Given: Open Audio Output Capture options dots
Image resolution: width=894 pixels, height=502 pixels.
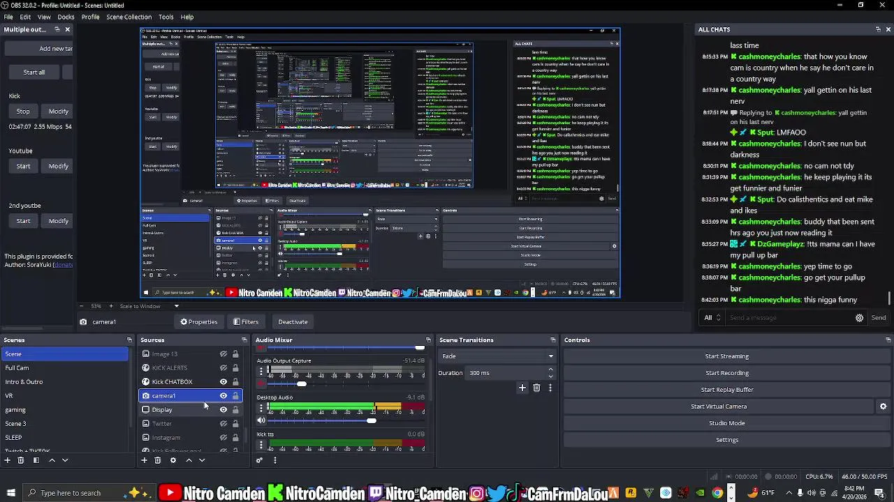Looking at the screenshot, I should pyautogui.click(x=261, y=371).
